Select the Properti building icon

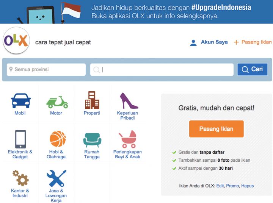pos(92,100)
